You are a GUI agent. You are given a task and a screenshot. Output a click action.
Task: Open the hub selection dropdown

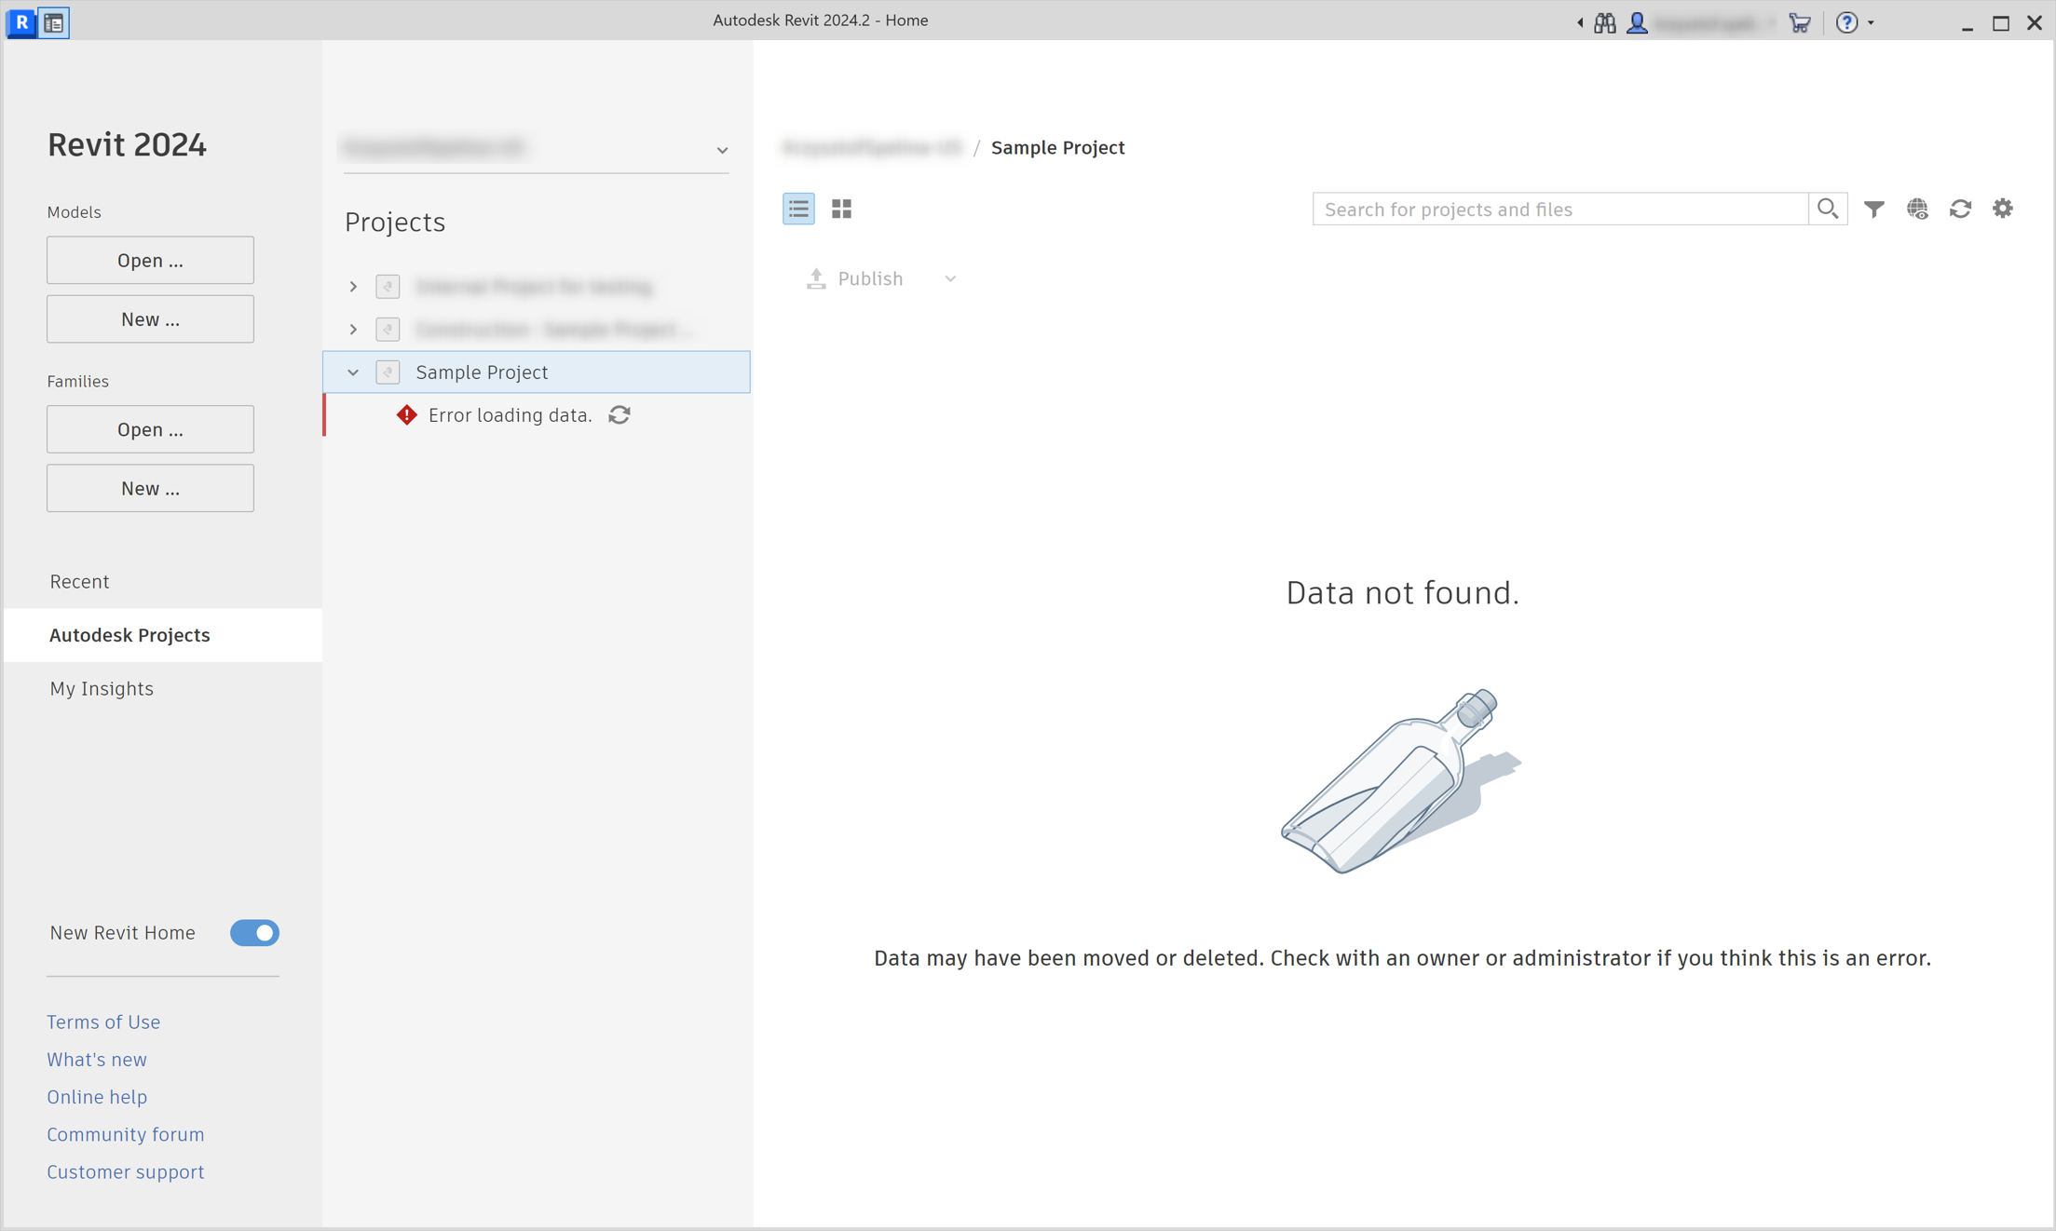click(x=722, y=150)
